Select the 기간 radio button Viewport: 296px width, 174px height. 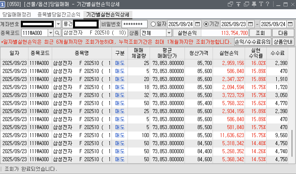click(206, 24)
